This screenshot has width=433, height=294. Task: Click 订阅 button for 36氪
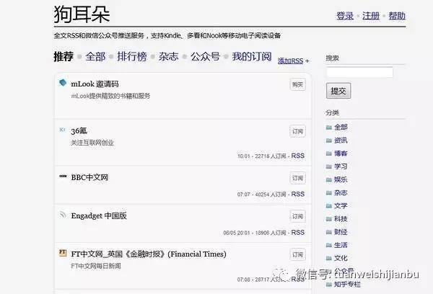coord(297,132)
